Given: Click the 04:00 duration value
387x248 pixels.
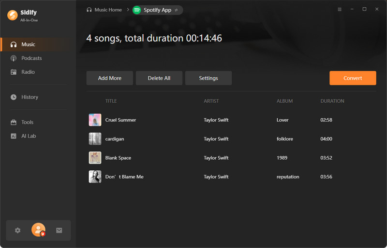Looking at the screenshot, I should [326, 139].
